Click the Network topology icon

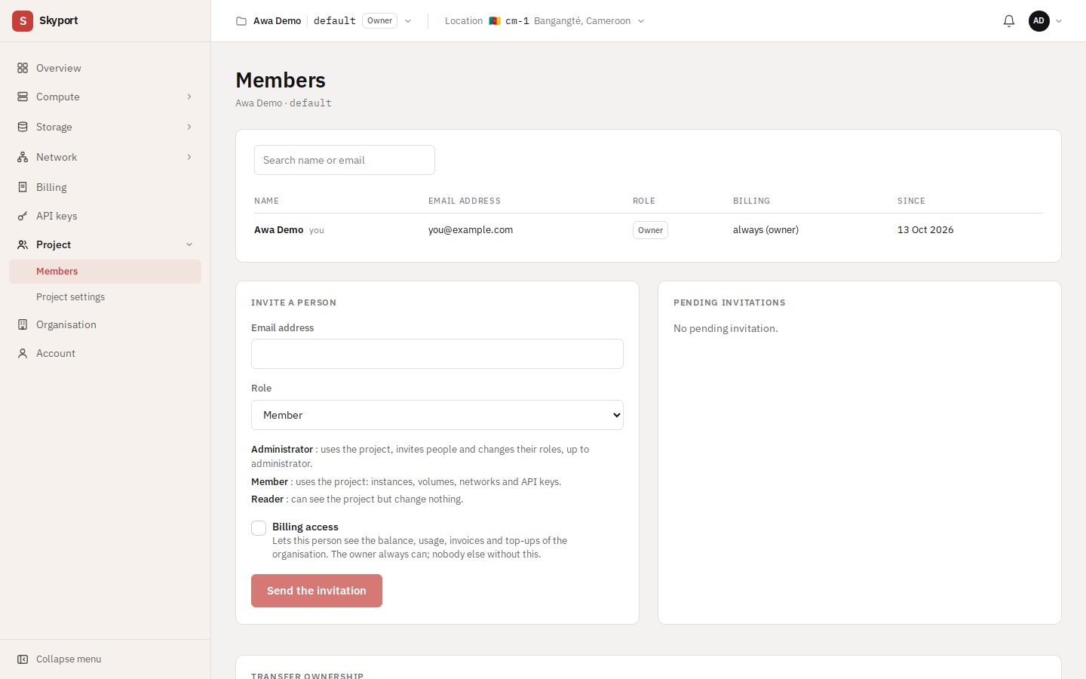pos(23,157)
